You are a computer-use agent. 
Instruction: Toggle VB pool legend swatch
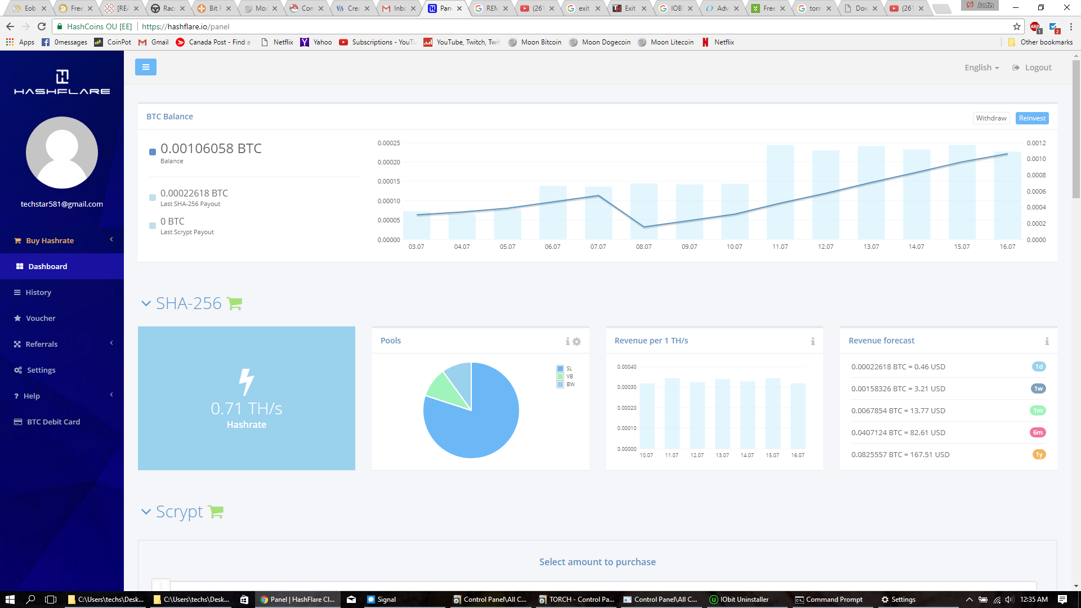(x=560, y=377)
